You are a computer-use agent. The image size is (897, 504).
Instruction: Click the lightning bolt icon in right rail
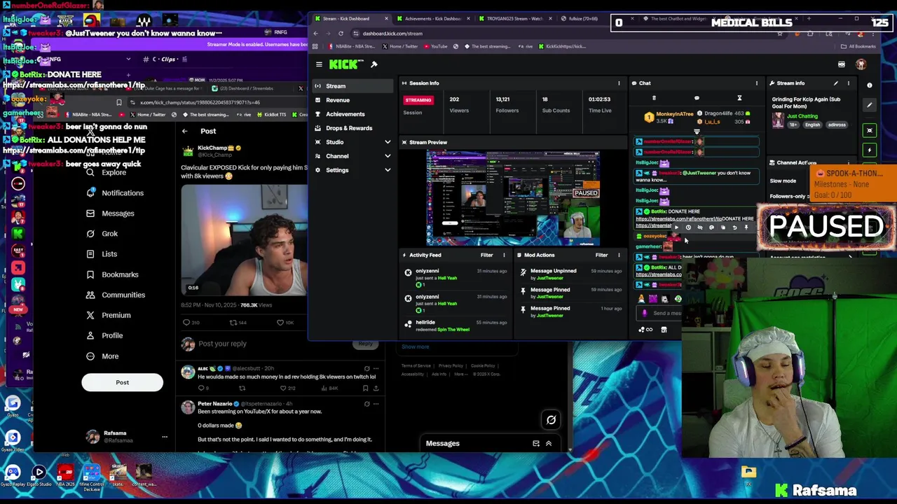(870, 150)
